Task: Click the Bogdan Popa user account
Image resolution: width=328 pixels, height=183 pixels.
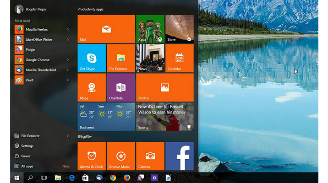Action: (30, 9)
